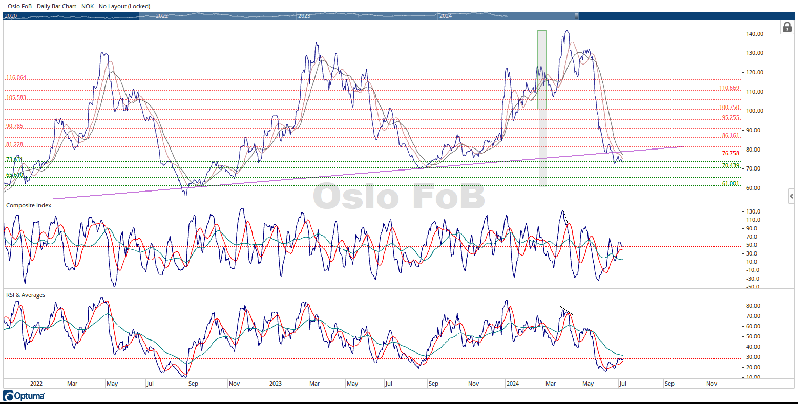
Task: Click the padlock locked-layout icon
Action: tap(787, 27)
